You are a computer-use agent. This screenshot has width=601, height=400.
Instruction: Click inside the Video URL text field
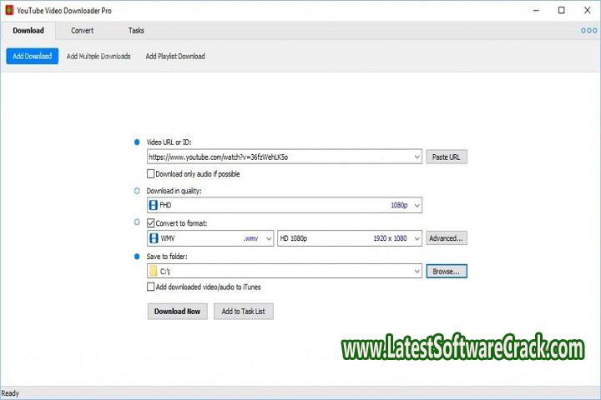pos(275,157)
